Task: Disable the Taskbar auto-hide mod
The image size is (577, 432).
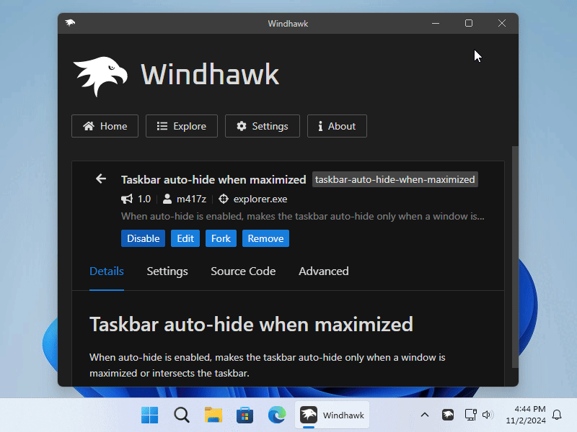Action: (x=143, y=238)
